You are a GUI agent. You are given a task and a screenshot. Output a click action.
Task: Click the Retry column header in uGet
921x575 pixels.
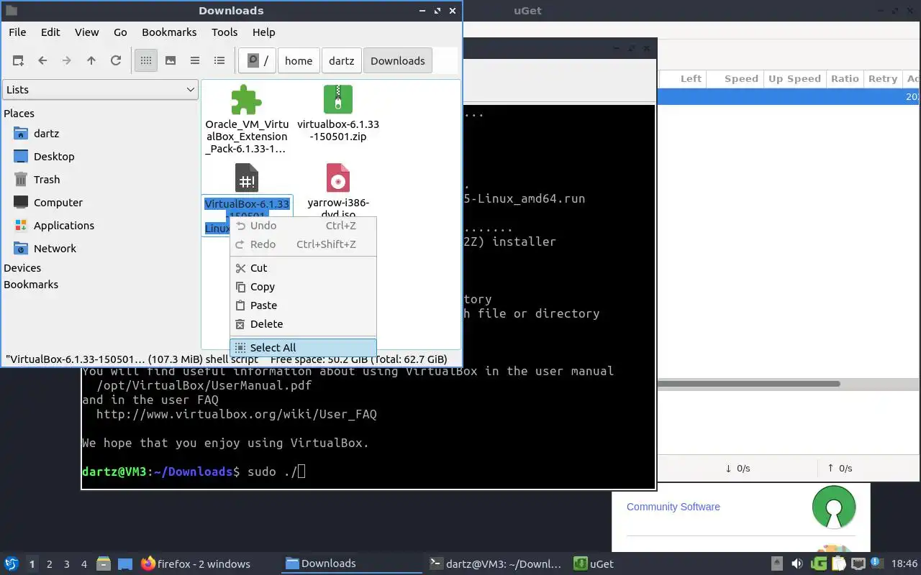pos(883,79)
